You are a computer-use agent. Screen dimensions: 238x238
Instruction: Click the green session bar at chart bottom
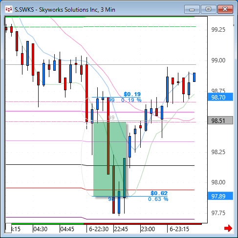pyautogui.click(x=47, y=224)
